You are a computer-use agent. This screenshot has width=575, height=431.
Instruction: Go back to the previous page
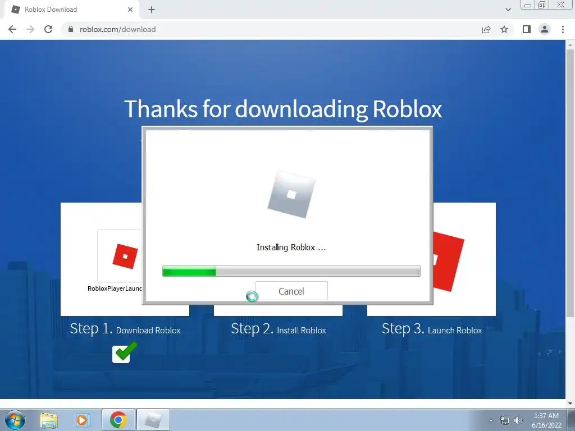[x=12, y=29]
